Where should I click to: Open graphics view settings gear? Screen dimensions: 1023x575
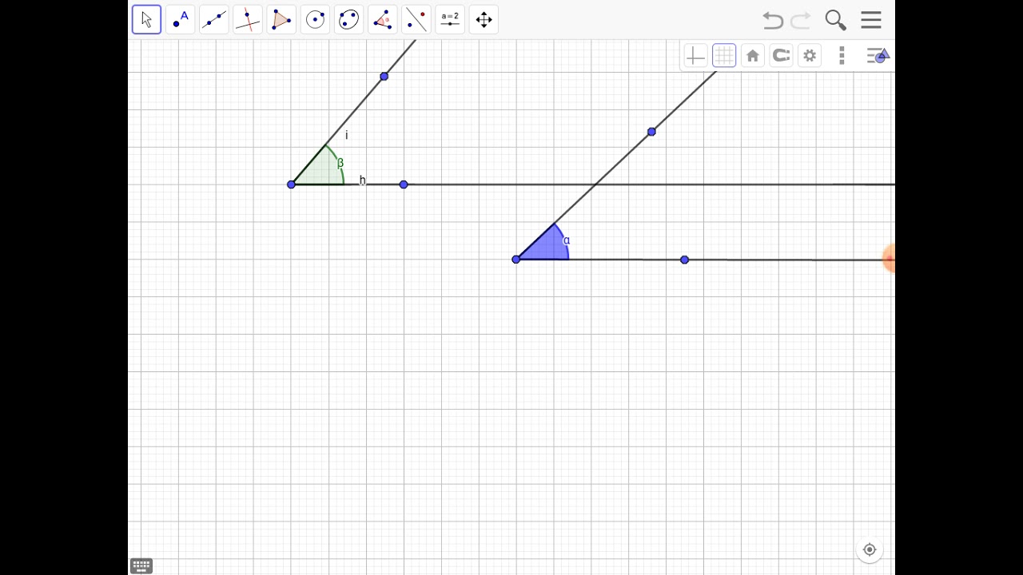[810, 55]
